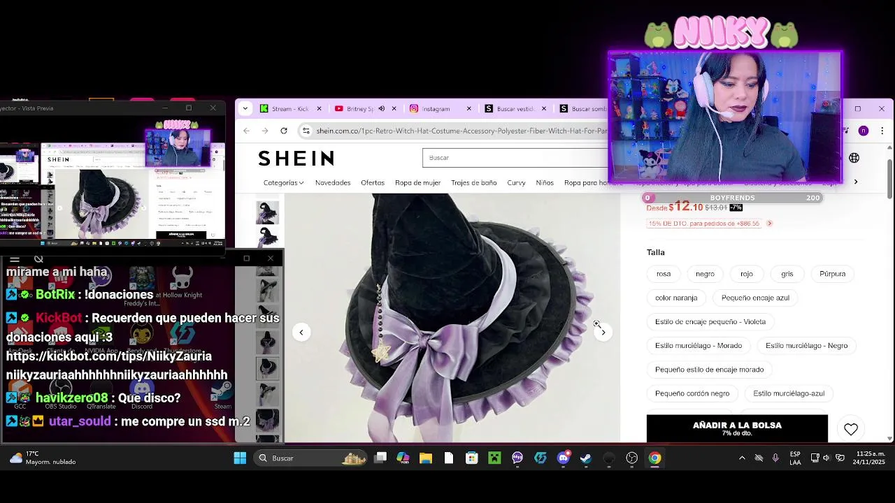Select the highlighted bordered hat thumbnail
The image size is (895, 503).
coord(267,367)
